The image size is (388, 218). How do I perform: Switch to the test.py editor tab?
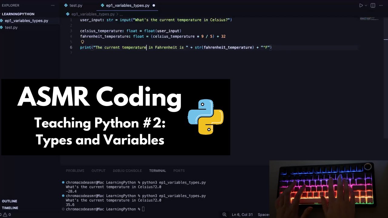pos(73,5)
